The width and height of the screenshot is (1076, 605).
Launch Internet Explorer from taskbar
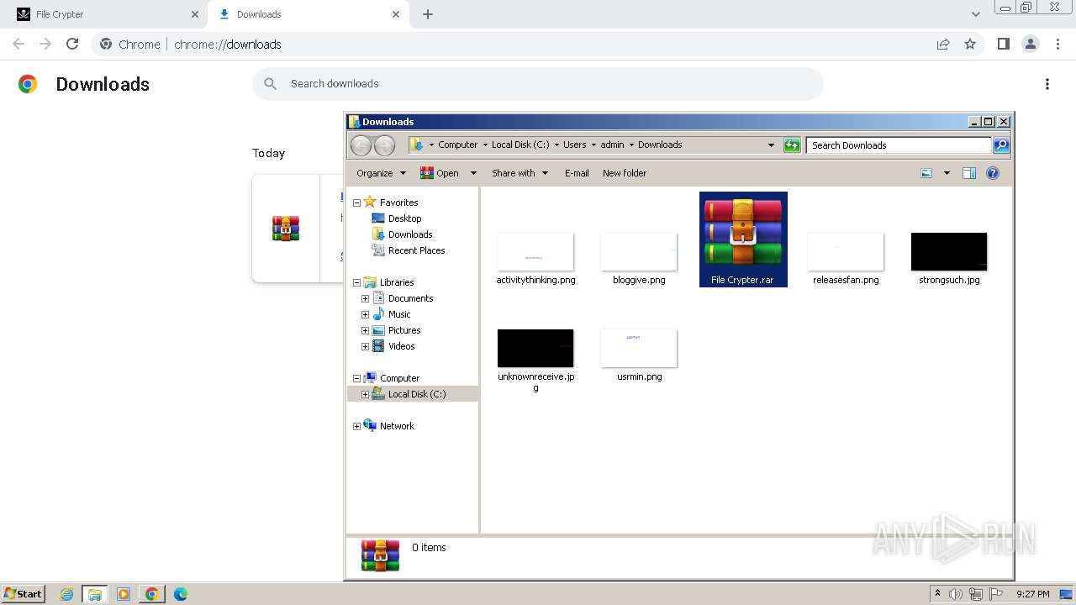tap(66, 594)
